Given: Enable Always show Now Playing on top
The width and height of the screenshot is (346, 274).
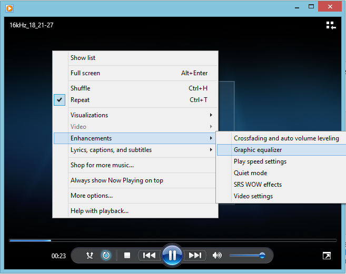Looking at the screenshot, I should coord(135,180).
